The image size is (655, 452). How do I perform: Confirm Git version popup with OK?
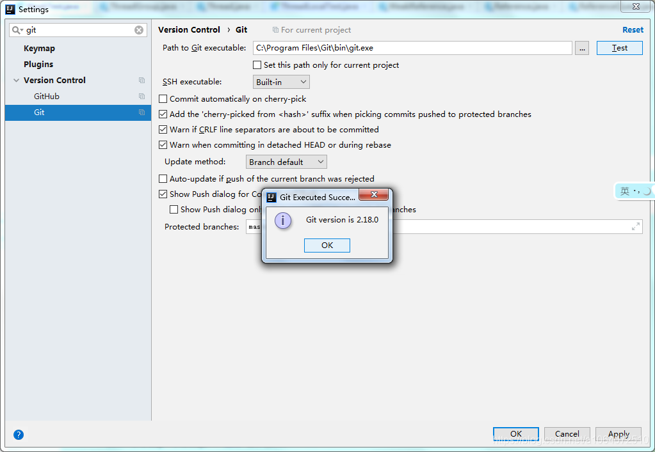(x=327, y=245)
